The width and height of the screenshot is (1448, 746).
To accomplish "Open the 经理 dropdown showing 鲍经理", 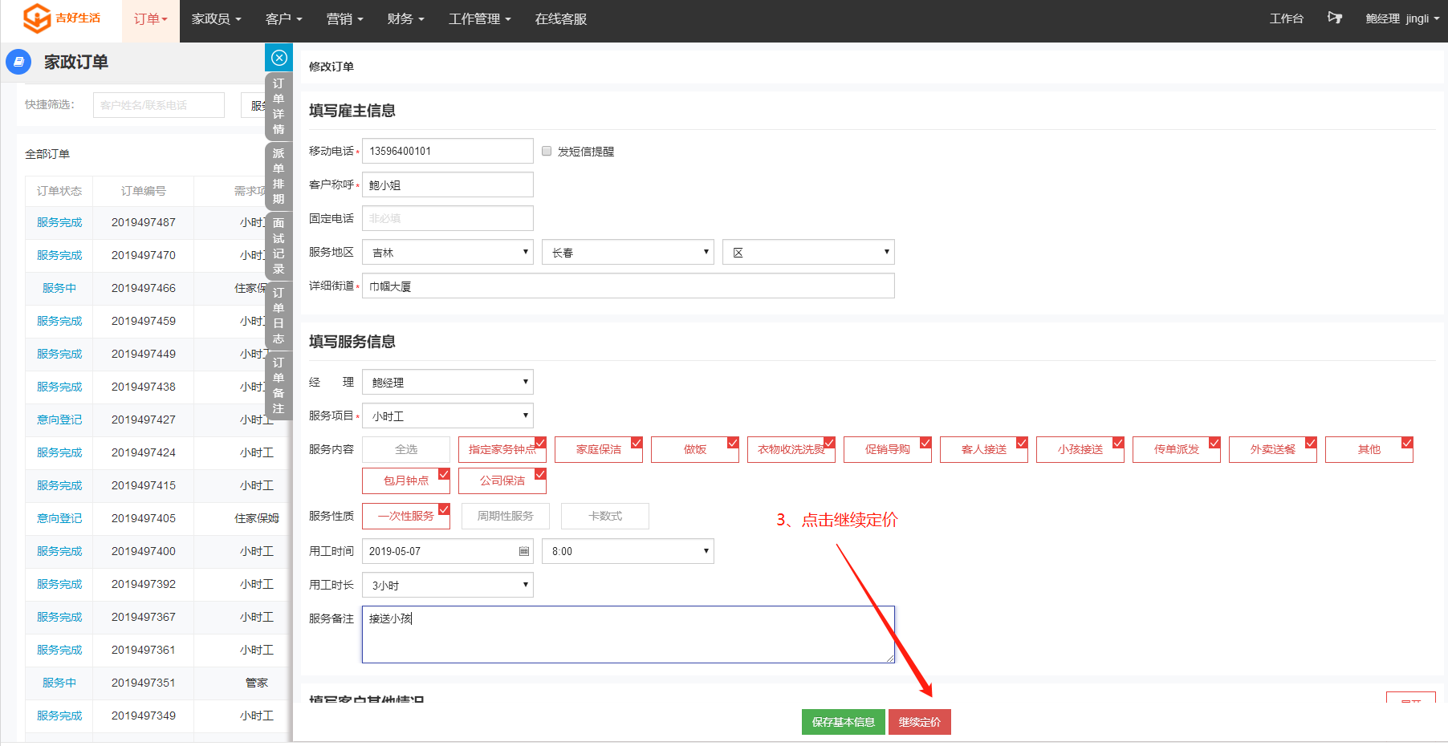I will tap(448, 382).
